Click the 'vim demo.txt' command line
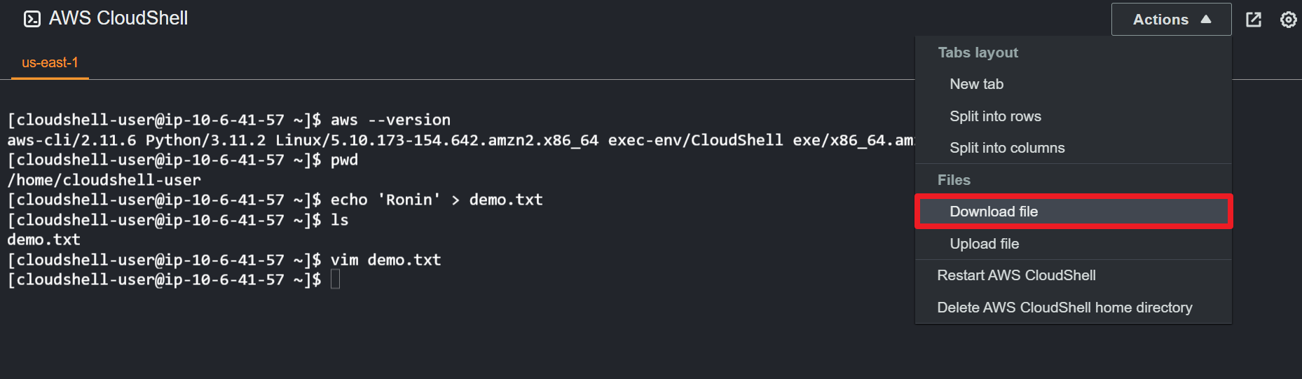This screenshot has height=379, width=1302. 385,260
